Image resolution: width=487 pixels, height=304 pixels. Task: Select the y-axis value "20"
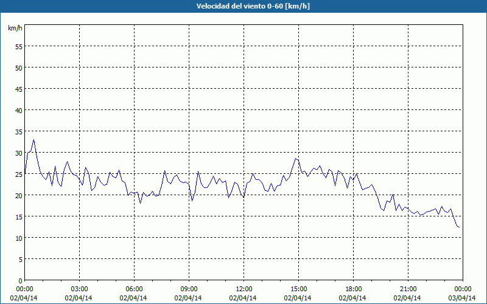click(19, 195)
